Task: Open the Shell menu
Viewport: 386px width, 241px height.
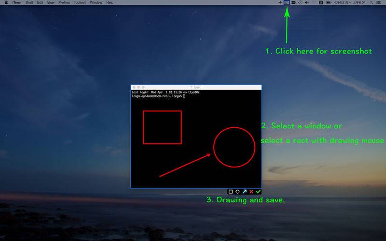Action: click(29, 3)
